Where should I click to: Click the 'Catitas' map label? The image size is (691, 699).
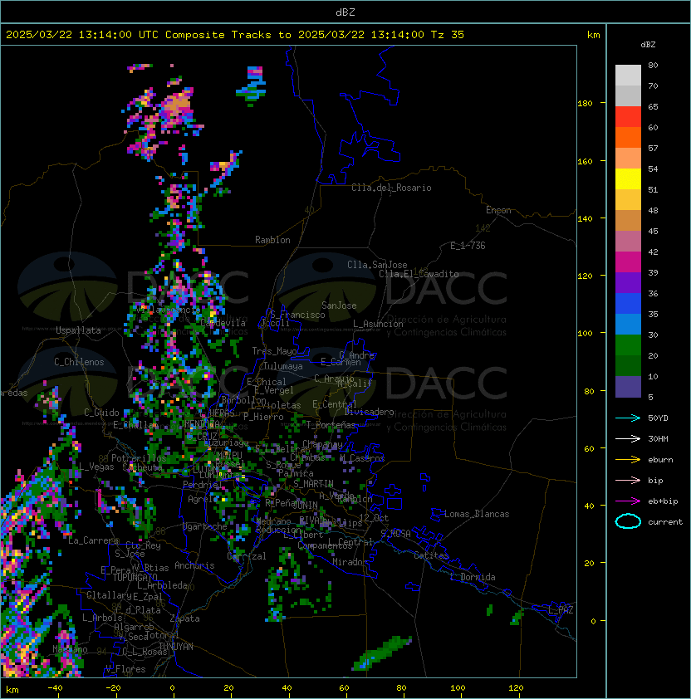tap(431, 555)
